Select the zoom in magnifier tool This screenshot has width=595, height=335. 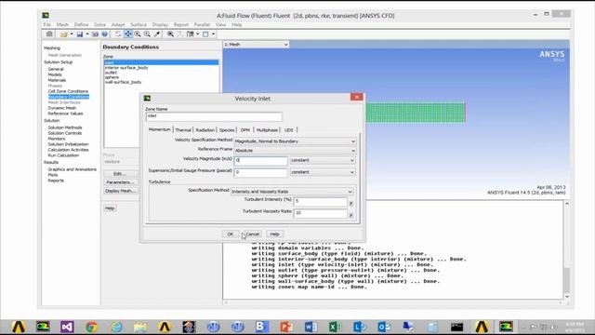click(138, 34)
